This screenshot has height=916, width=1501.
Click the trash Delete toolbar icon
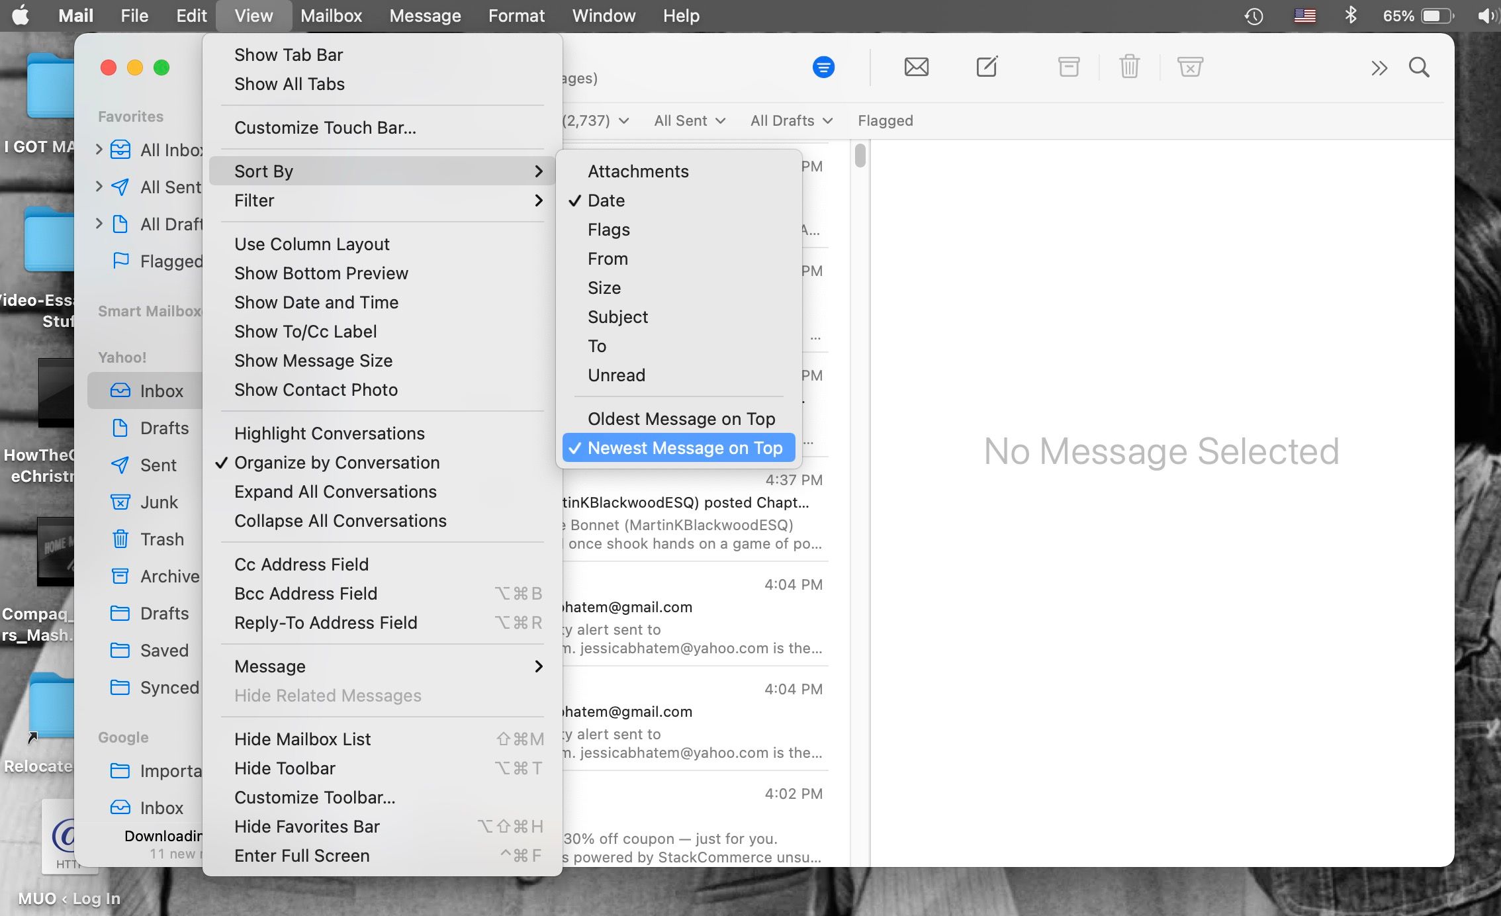tap(1129, 68)
